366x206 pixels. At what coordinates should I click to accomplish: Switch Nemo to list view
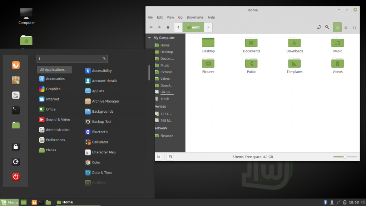tap(346, 27)
